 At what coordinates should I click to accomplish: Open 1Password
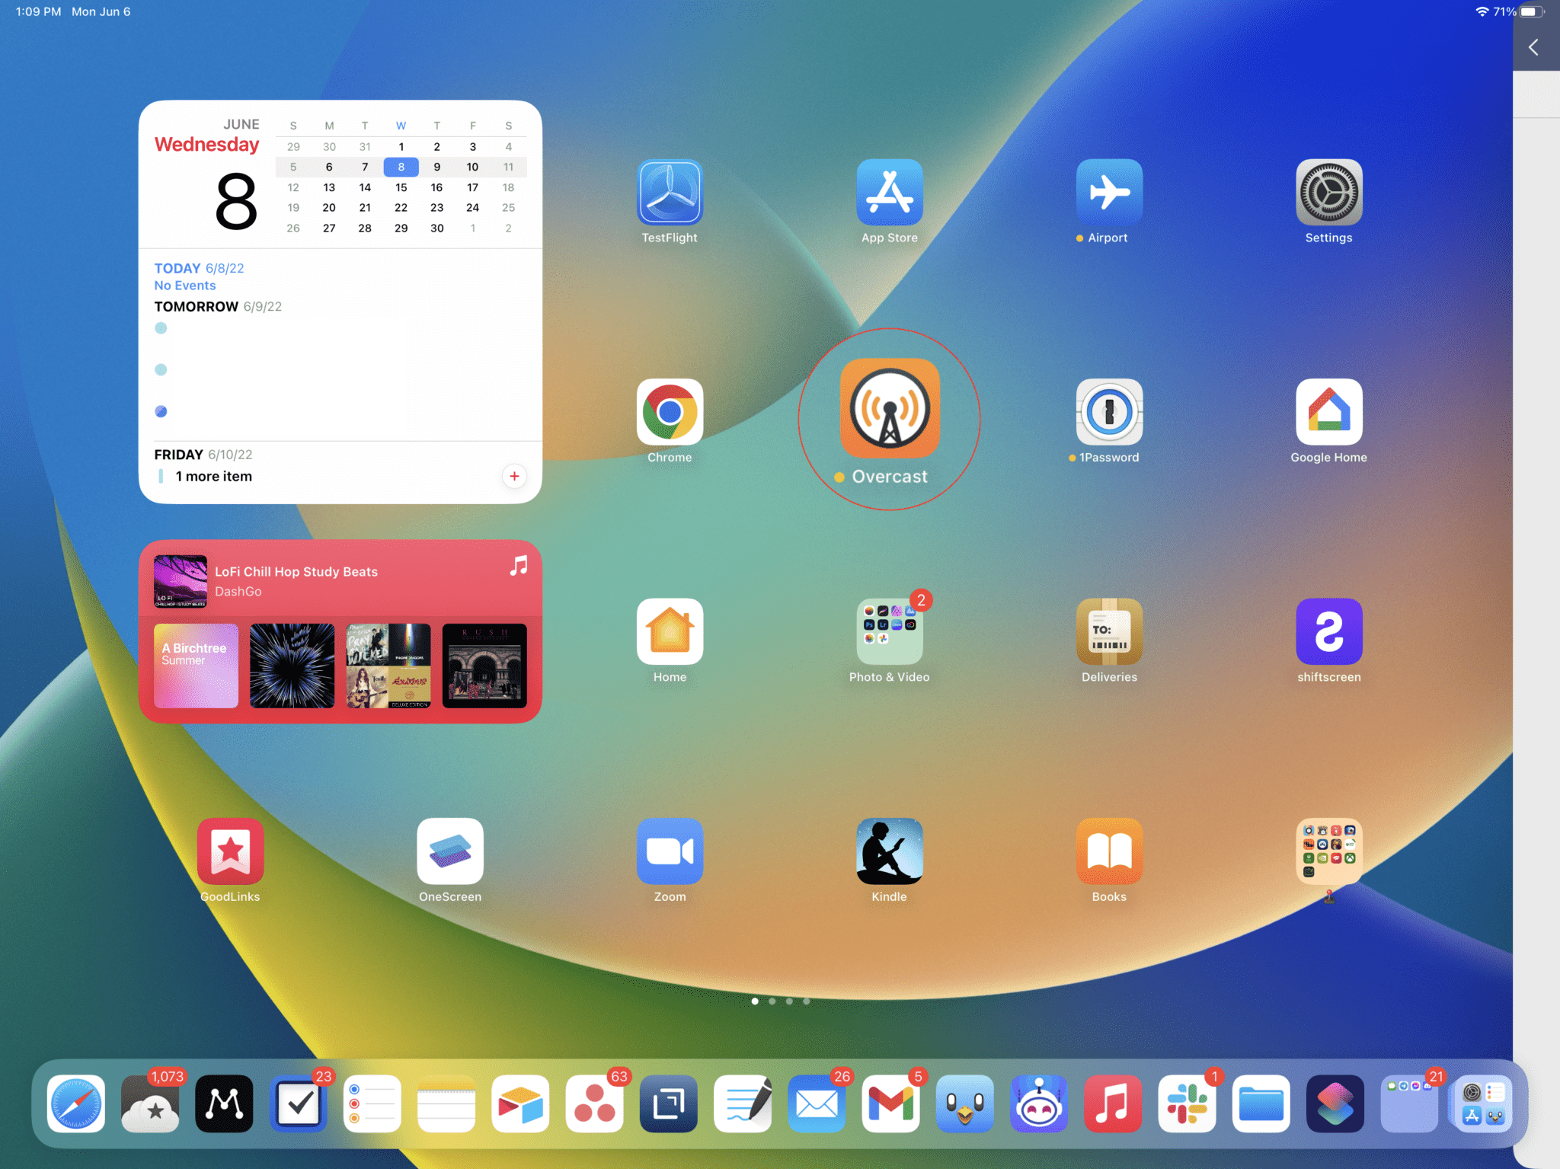(1108, 413)
